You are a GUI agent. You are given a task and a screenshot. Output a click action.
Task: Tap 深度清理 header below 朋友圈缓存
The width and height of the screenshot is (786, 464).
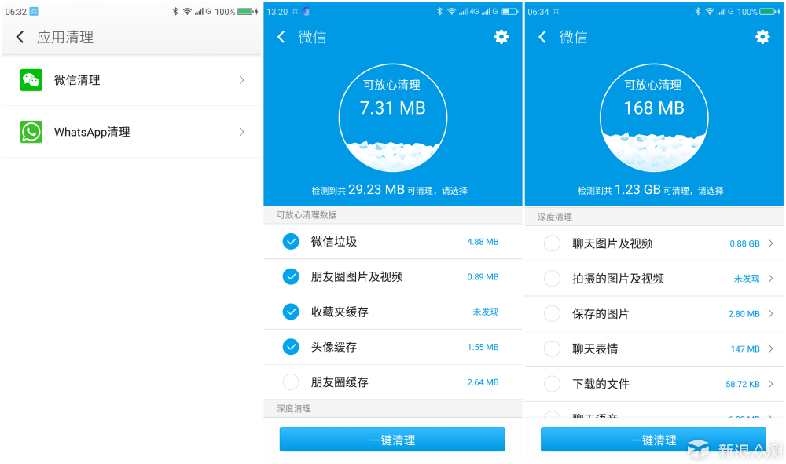(294, 408)
